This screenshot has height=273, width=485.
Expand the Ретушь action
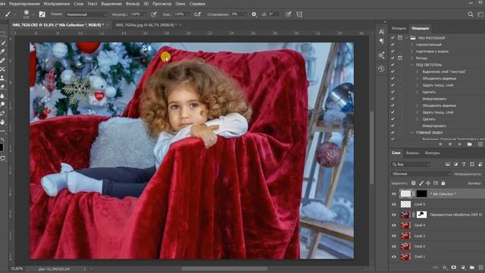click(x=412, y=58)
